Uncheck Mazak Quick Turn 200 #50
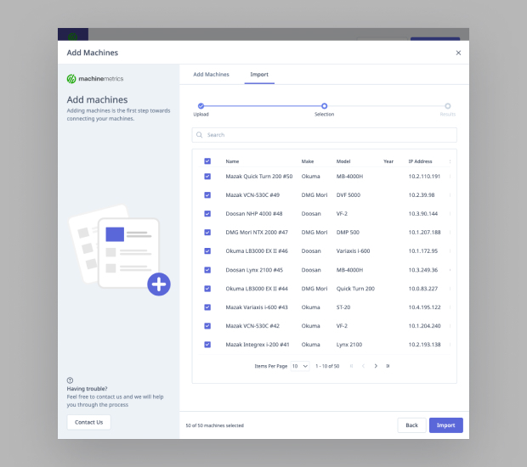This screenshot has height=467, width=527. point(207,177)
